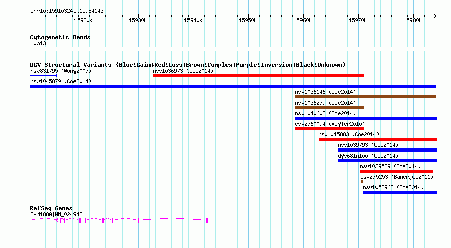The image size is (451, 248).
Task: Select the nsv1053963 (Coe2014) blue bar
Action: [x=400, y=192]
